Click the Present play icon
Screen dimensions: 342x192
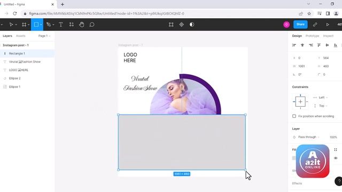click(x=328, y=25)
